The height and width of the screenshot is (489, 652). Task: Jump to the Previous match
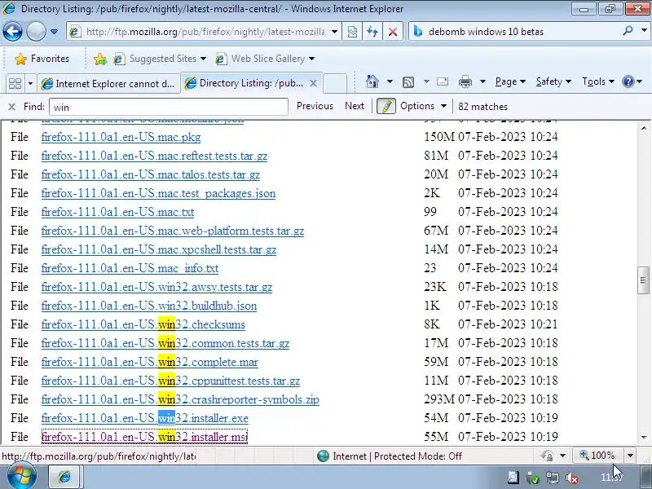pyautogui.click(x=315, y=106)
